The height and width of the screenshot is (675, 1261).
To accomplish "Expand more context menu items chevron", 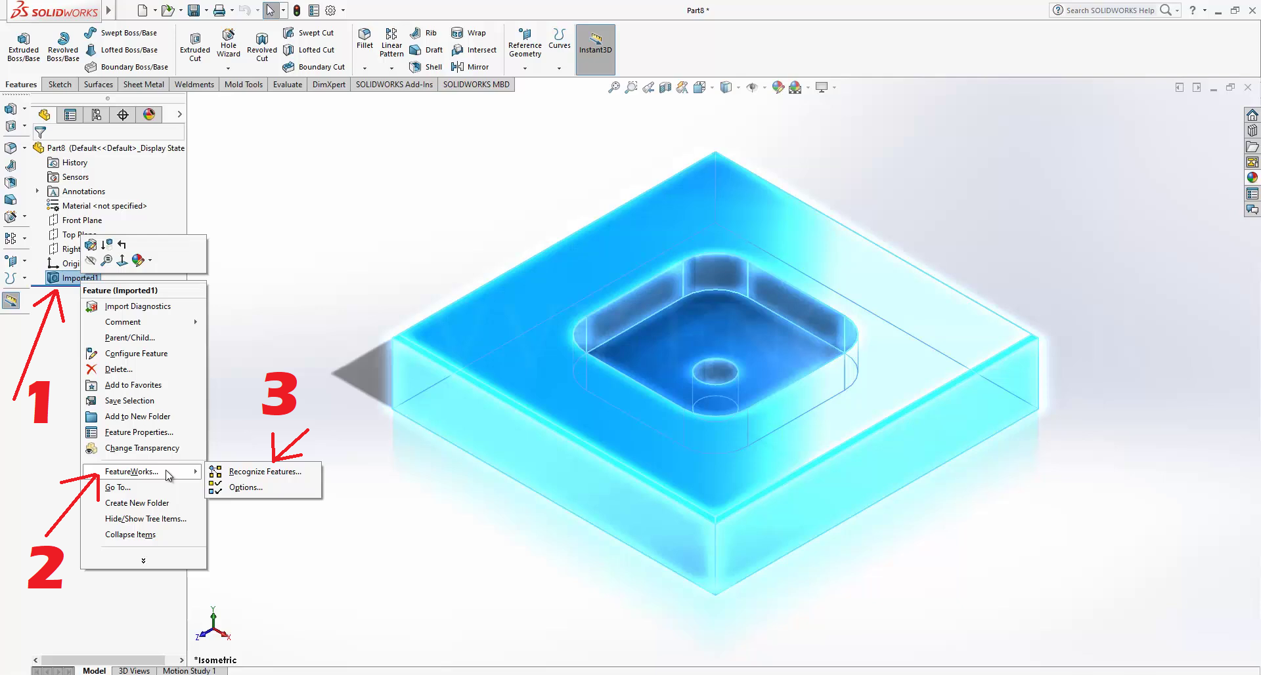I will pyautogui.click(x=143, y=560).
